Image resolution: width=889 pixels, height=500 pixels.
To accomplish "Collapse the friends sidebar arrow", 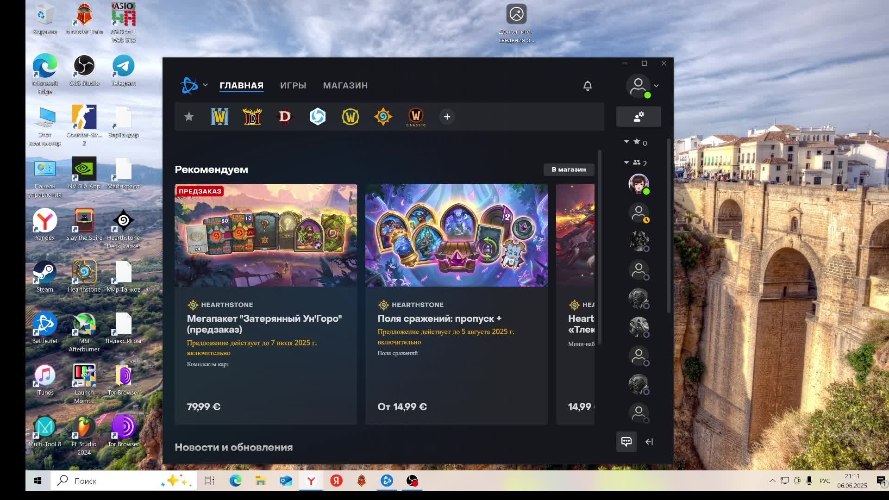I will [x=649, y=442].
